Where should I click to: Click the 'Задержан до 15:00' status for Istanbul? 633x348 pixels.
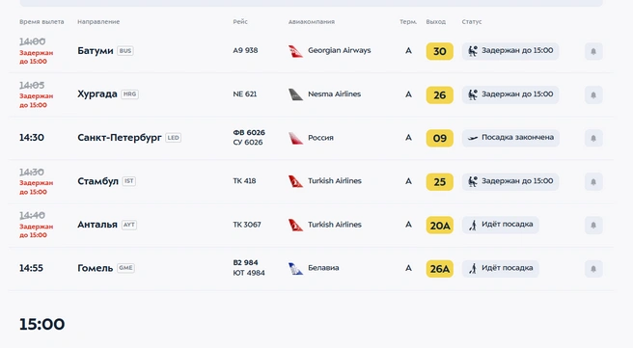[x=510, y=181]
